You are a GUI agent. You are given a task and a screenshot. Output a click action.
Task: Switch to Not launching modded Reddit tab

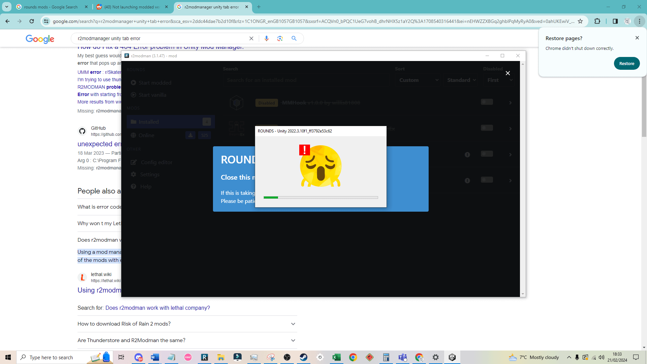click(x=132, y=7)
